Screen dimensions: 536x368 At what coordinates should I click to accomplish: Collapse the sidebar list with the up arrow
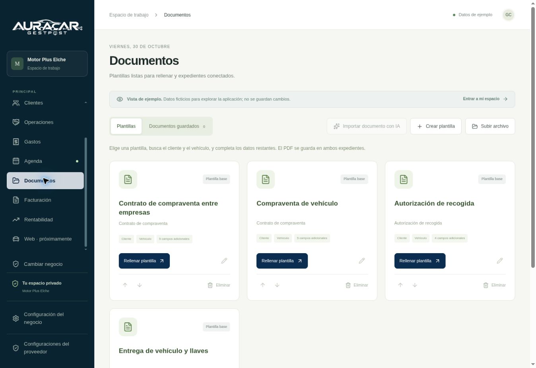(x=85, y=103)
